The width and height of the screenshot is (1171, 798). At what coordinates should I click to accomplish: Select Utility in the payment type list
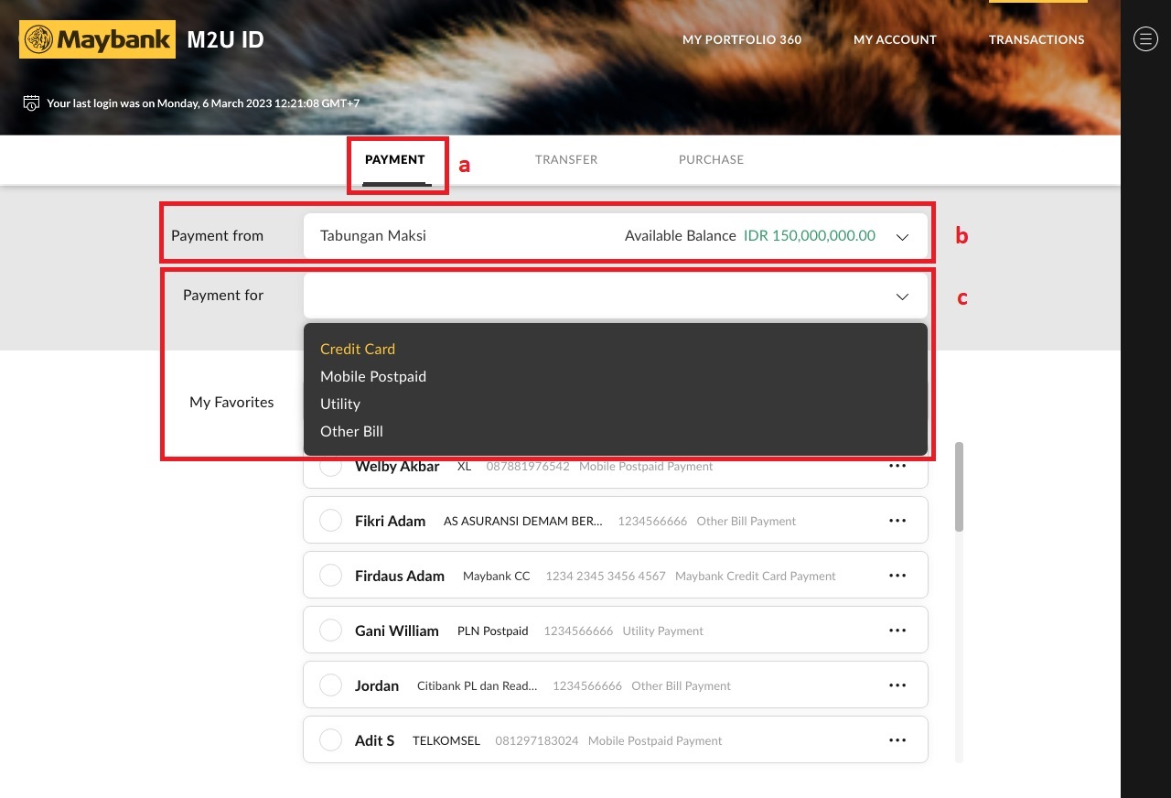click(x=340, y=404)
